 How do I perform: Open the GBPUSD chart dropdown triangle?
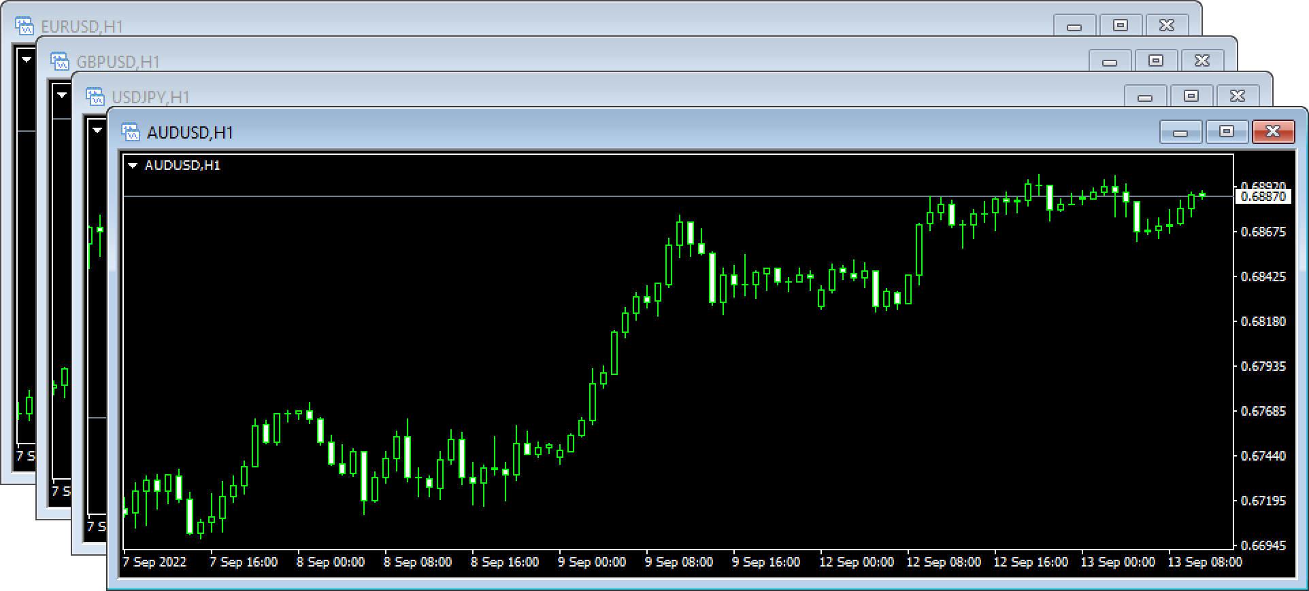click(62, 94)
